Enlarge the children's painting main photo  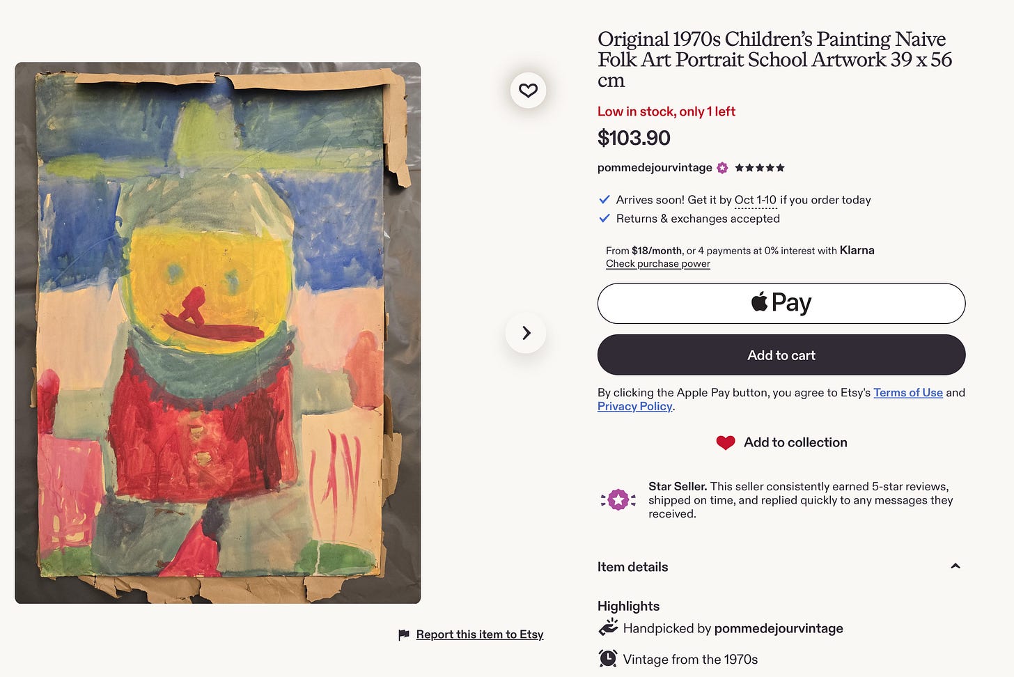click(217, 333)
